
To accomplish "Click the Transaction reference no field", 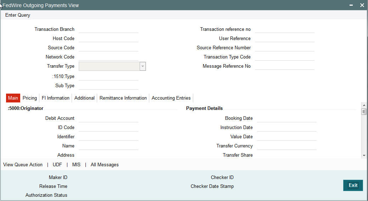I will [x=285, y=29].
